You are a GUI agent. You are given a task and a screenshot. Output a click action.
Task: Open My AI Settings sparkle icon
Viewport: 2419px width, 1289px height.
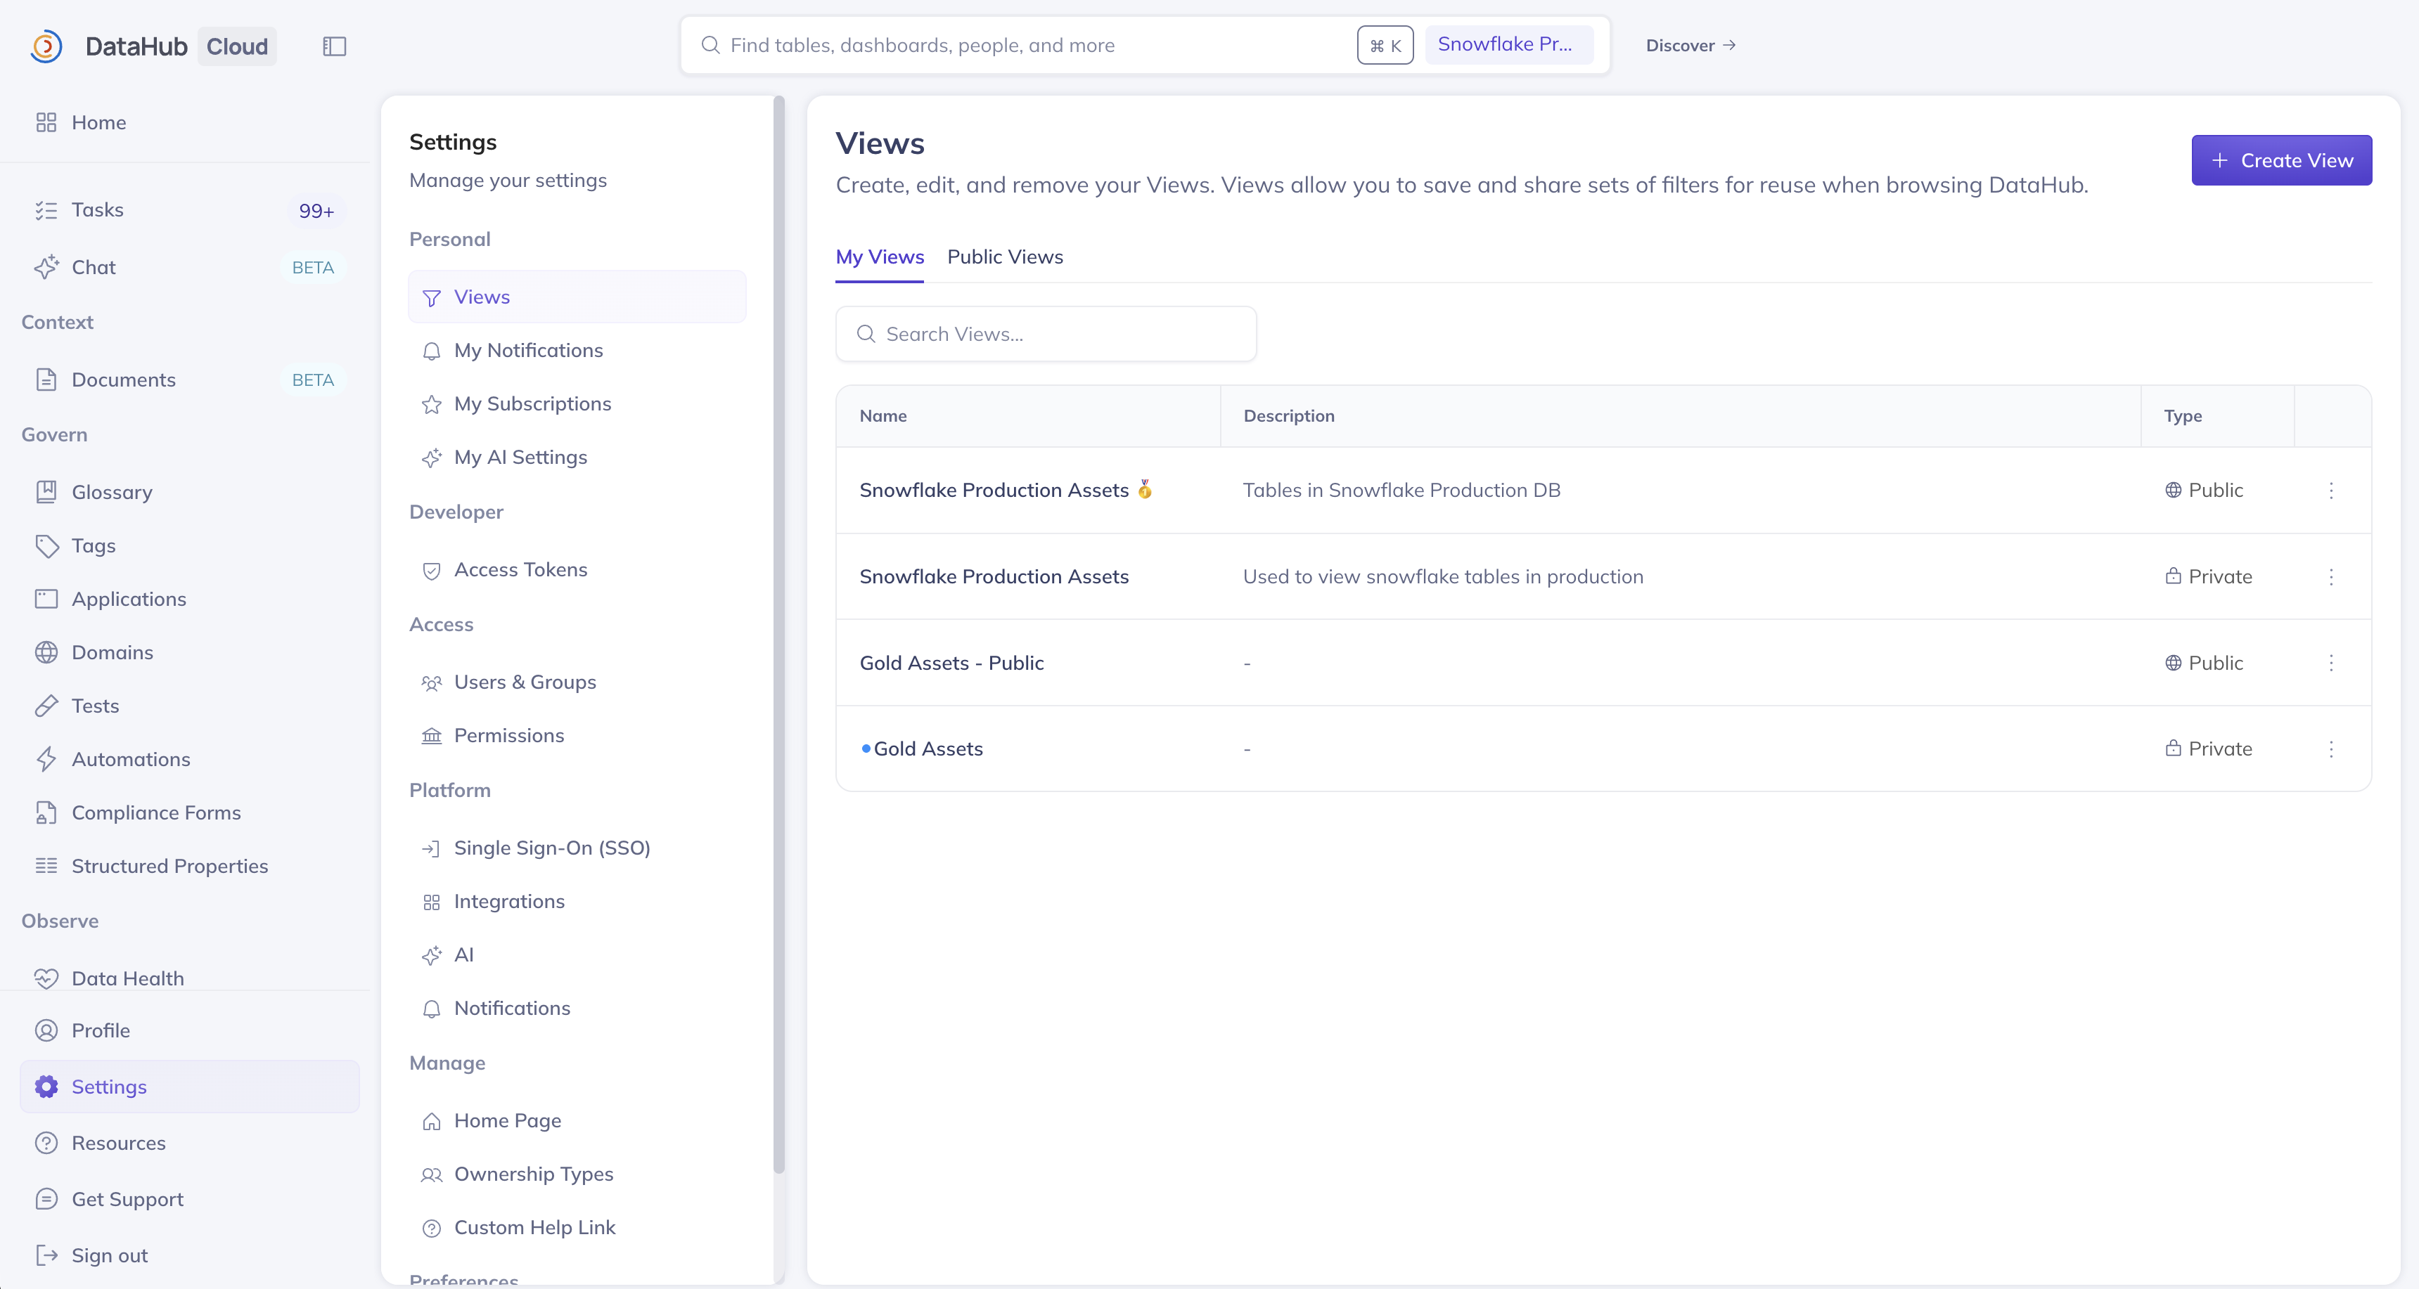(431, 458)
